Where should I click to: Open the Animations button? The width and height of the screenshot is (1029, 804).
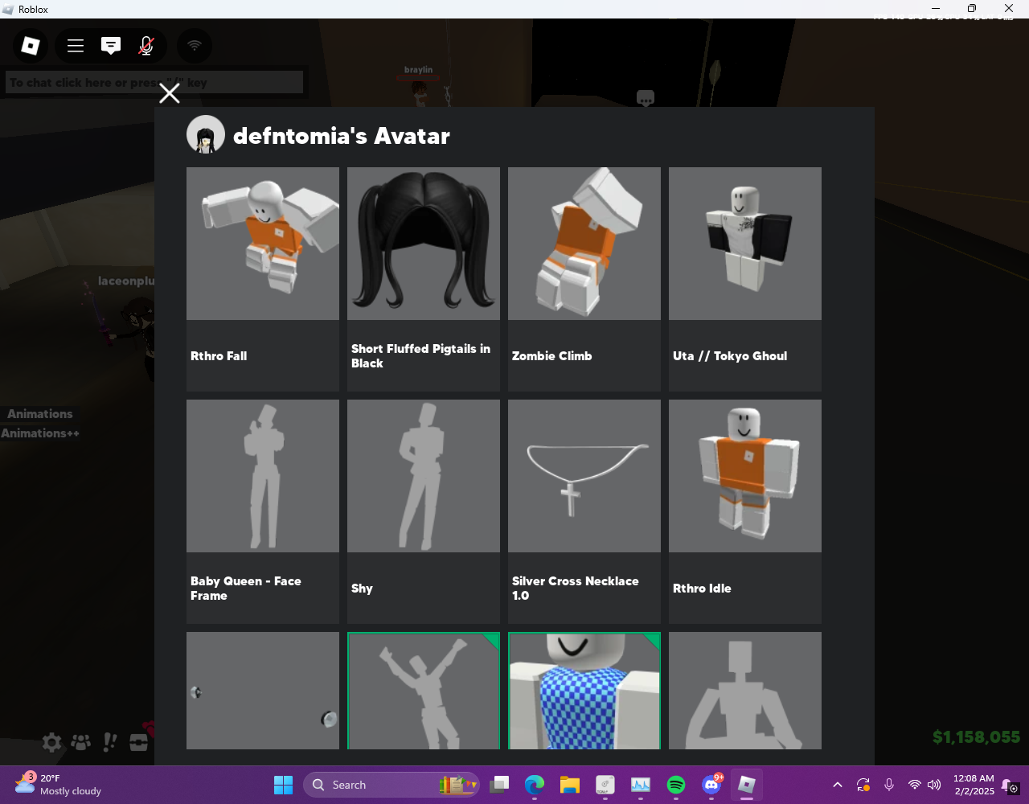click(x=40, y=414)
